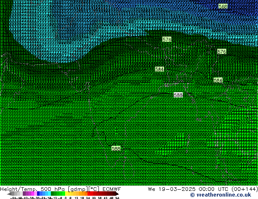
Task: Click the '00:00 UTC' time text
Action: (213, 189)
